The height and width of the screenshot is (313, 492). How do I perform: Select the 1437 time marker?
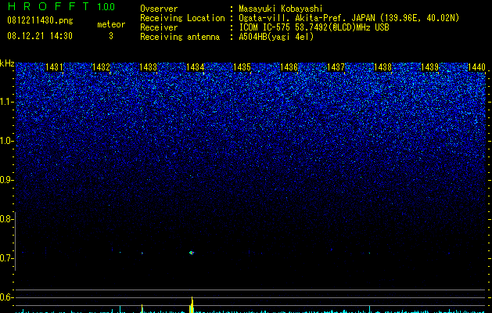(x=336, y=67)
